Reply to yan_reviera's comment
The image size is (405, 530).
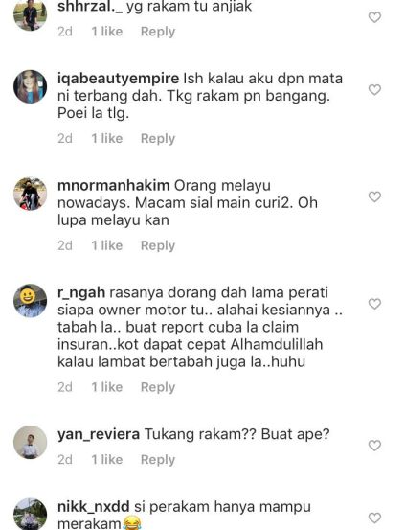point(158,460)
